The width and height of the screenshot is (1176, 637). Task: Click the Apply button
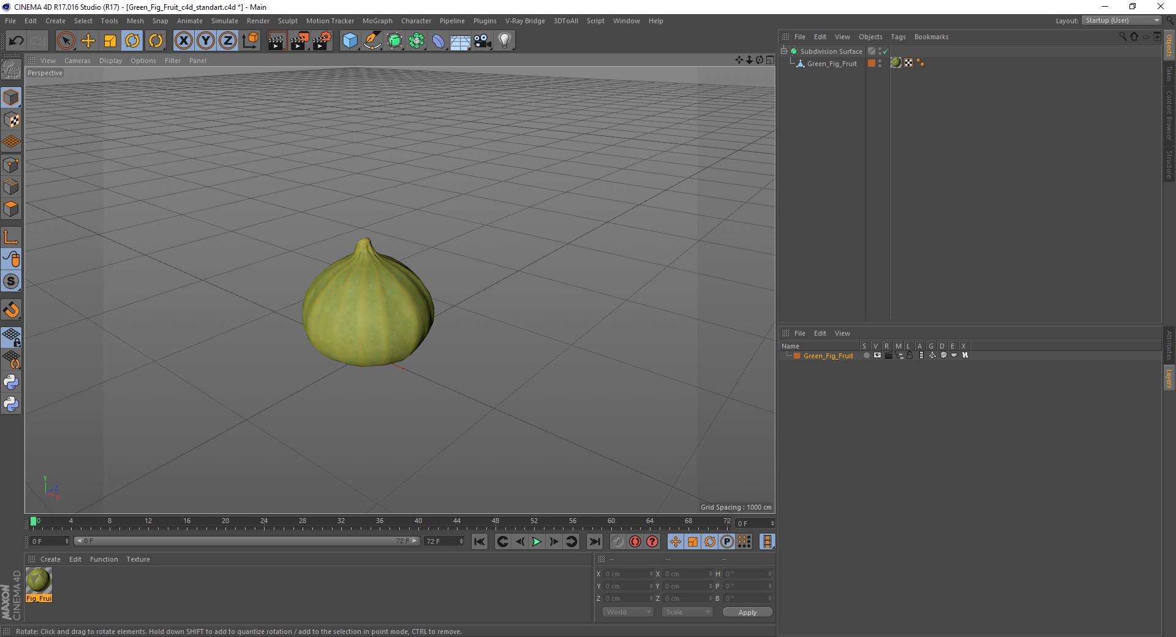[747, 612]
